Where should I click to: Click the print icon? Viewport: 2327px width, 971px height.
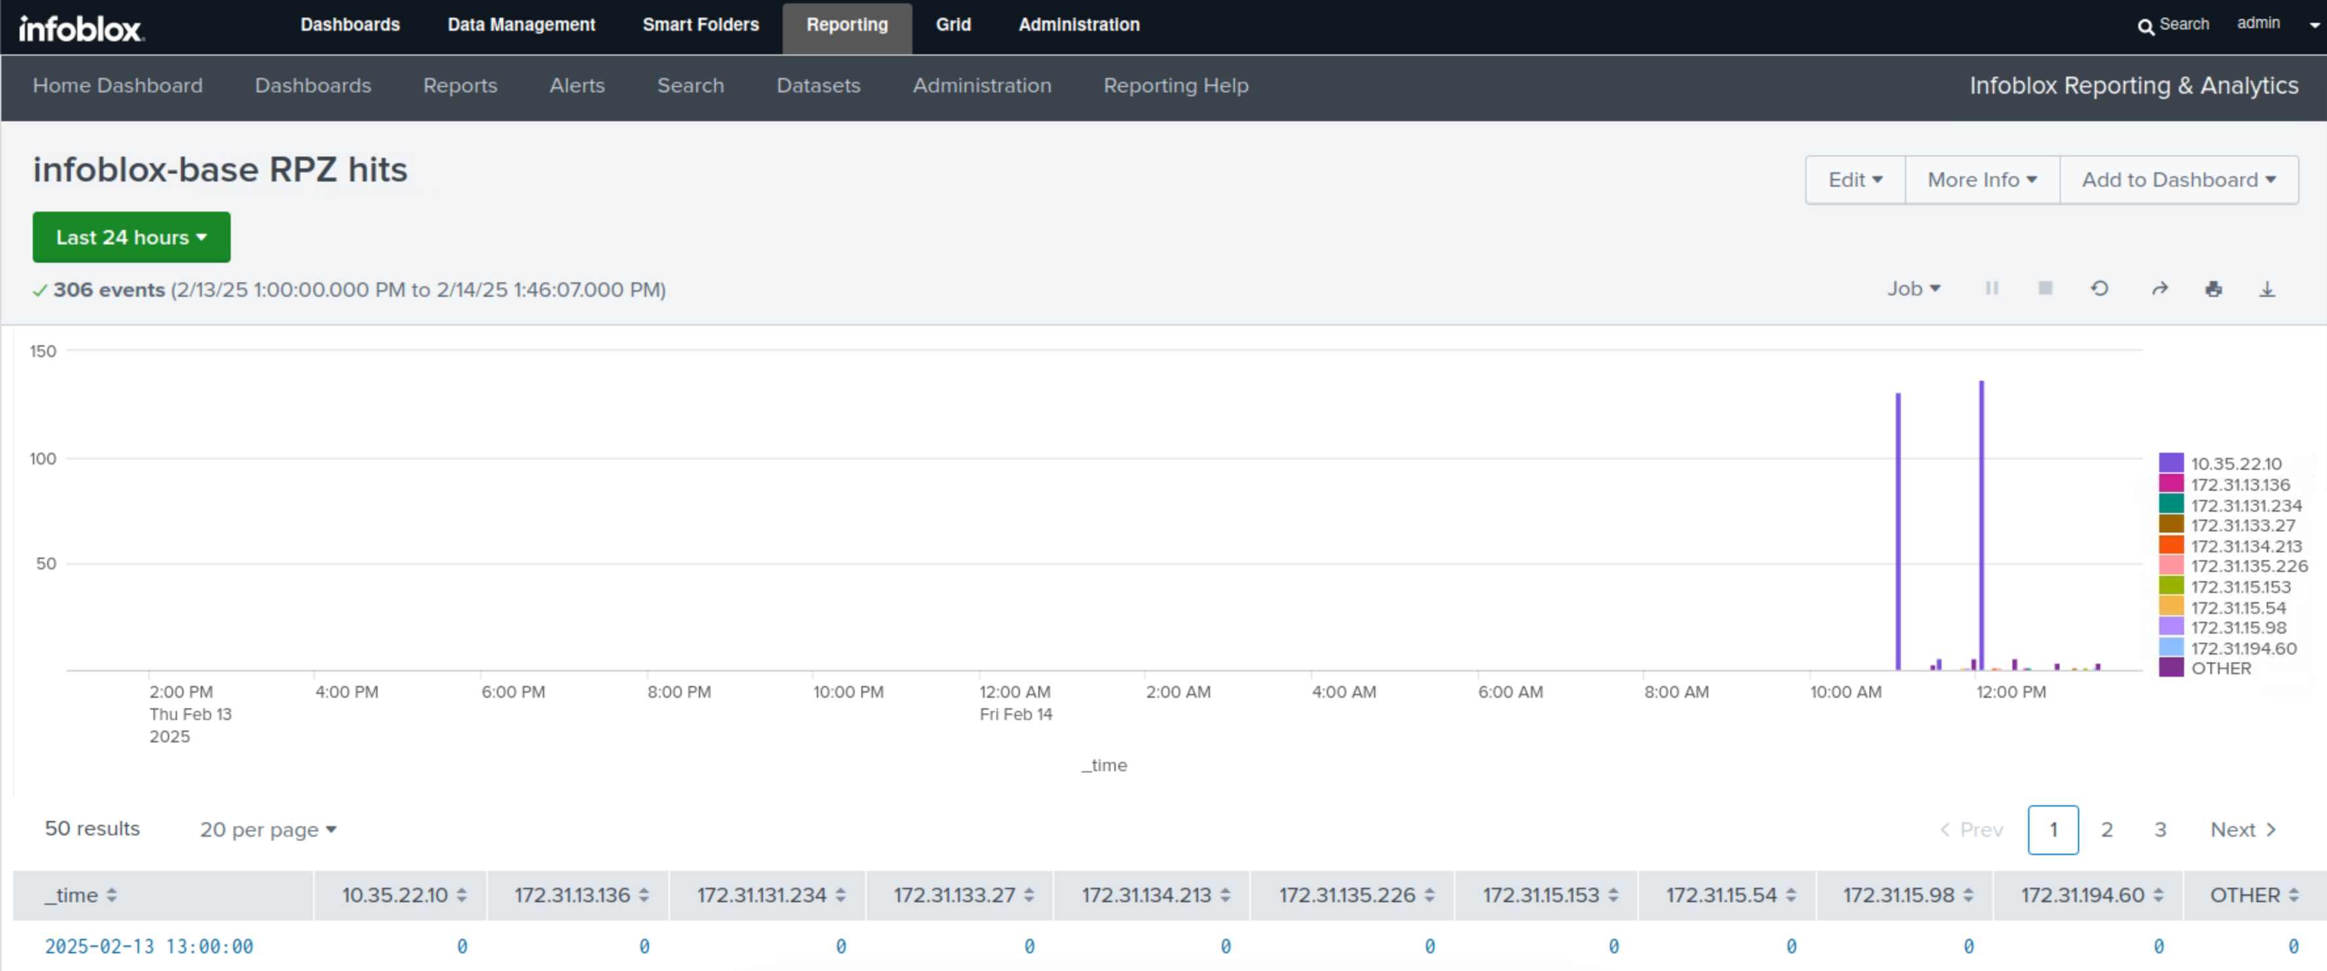2213,289
